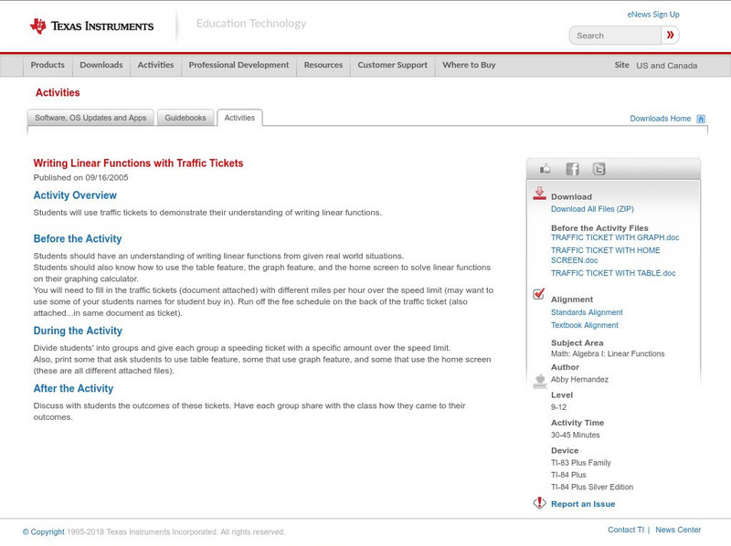Click the Search input field

(x=615, y=36)
